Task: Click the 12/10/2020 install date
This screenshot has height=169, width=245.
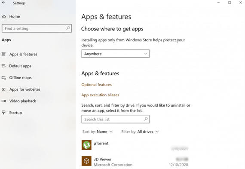Action: click(178, 165)
